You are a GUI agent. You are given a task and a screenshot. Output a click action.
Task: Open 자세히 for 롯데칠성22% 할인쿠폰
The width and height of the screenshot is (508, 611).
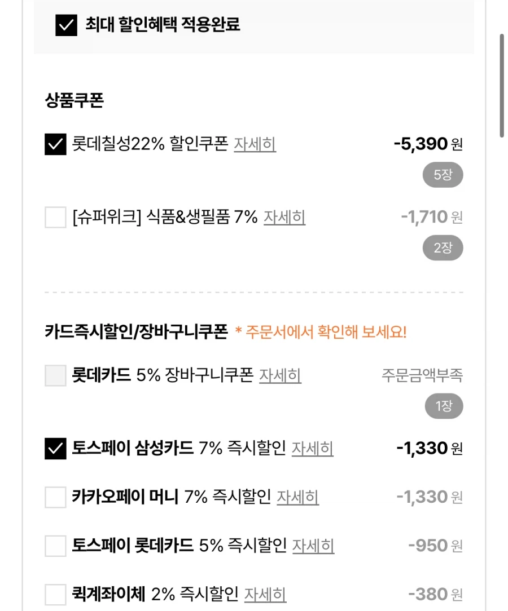click(255, 144)
